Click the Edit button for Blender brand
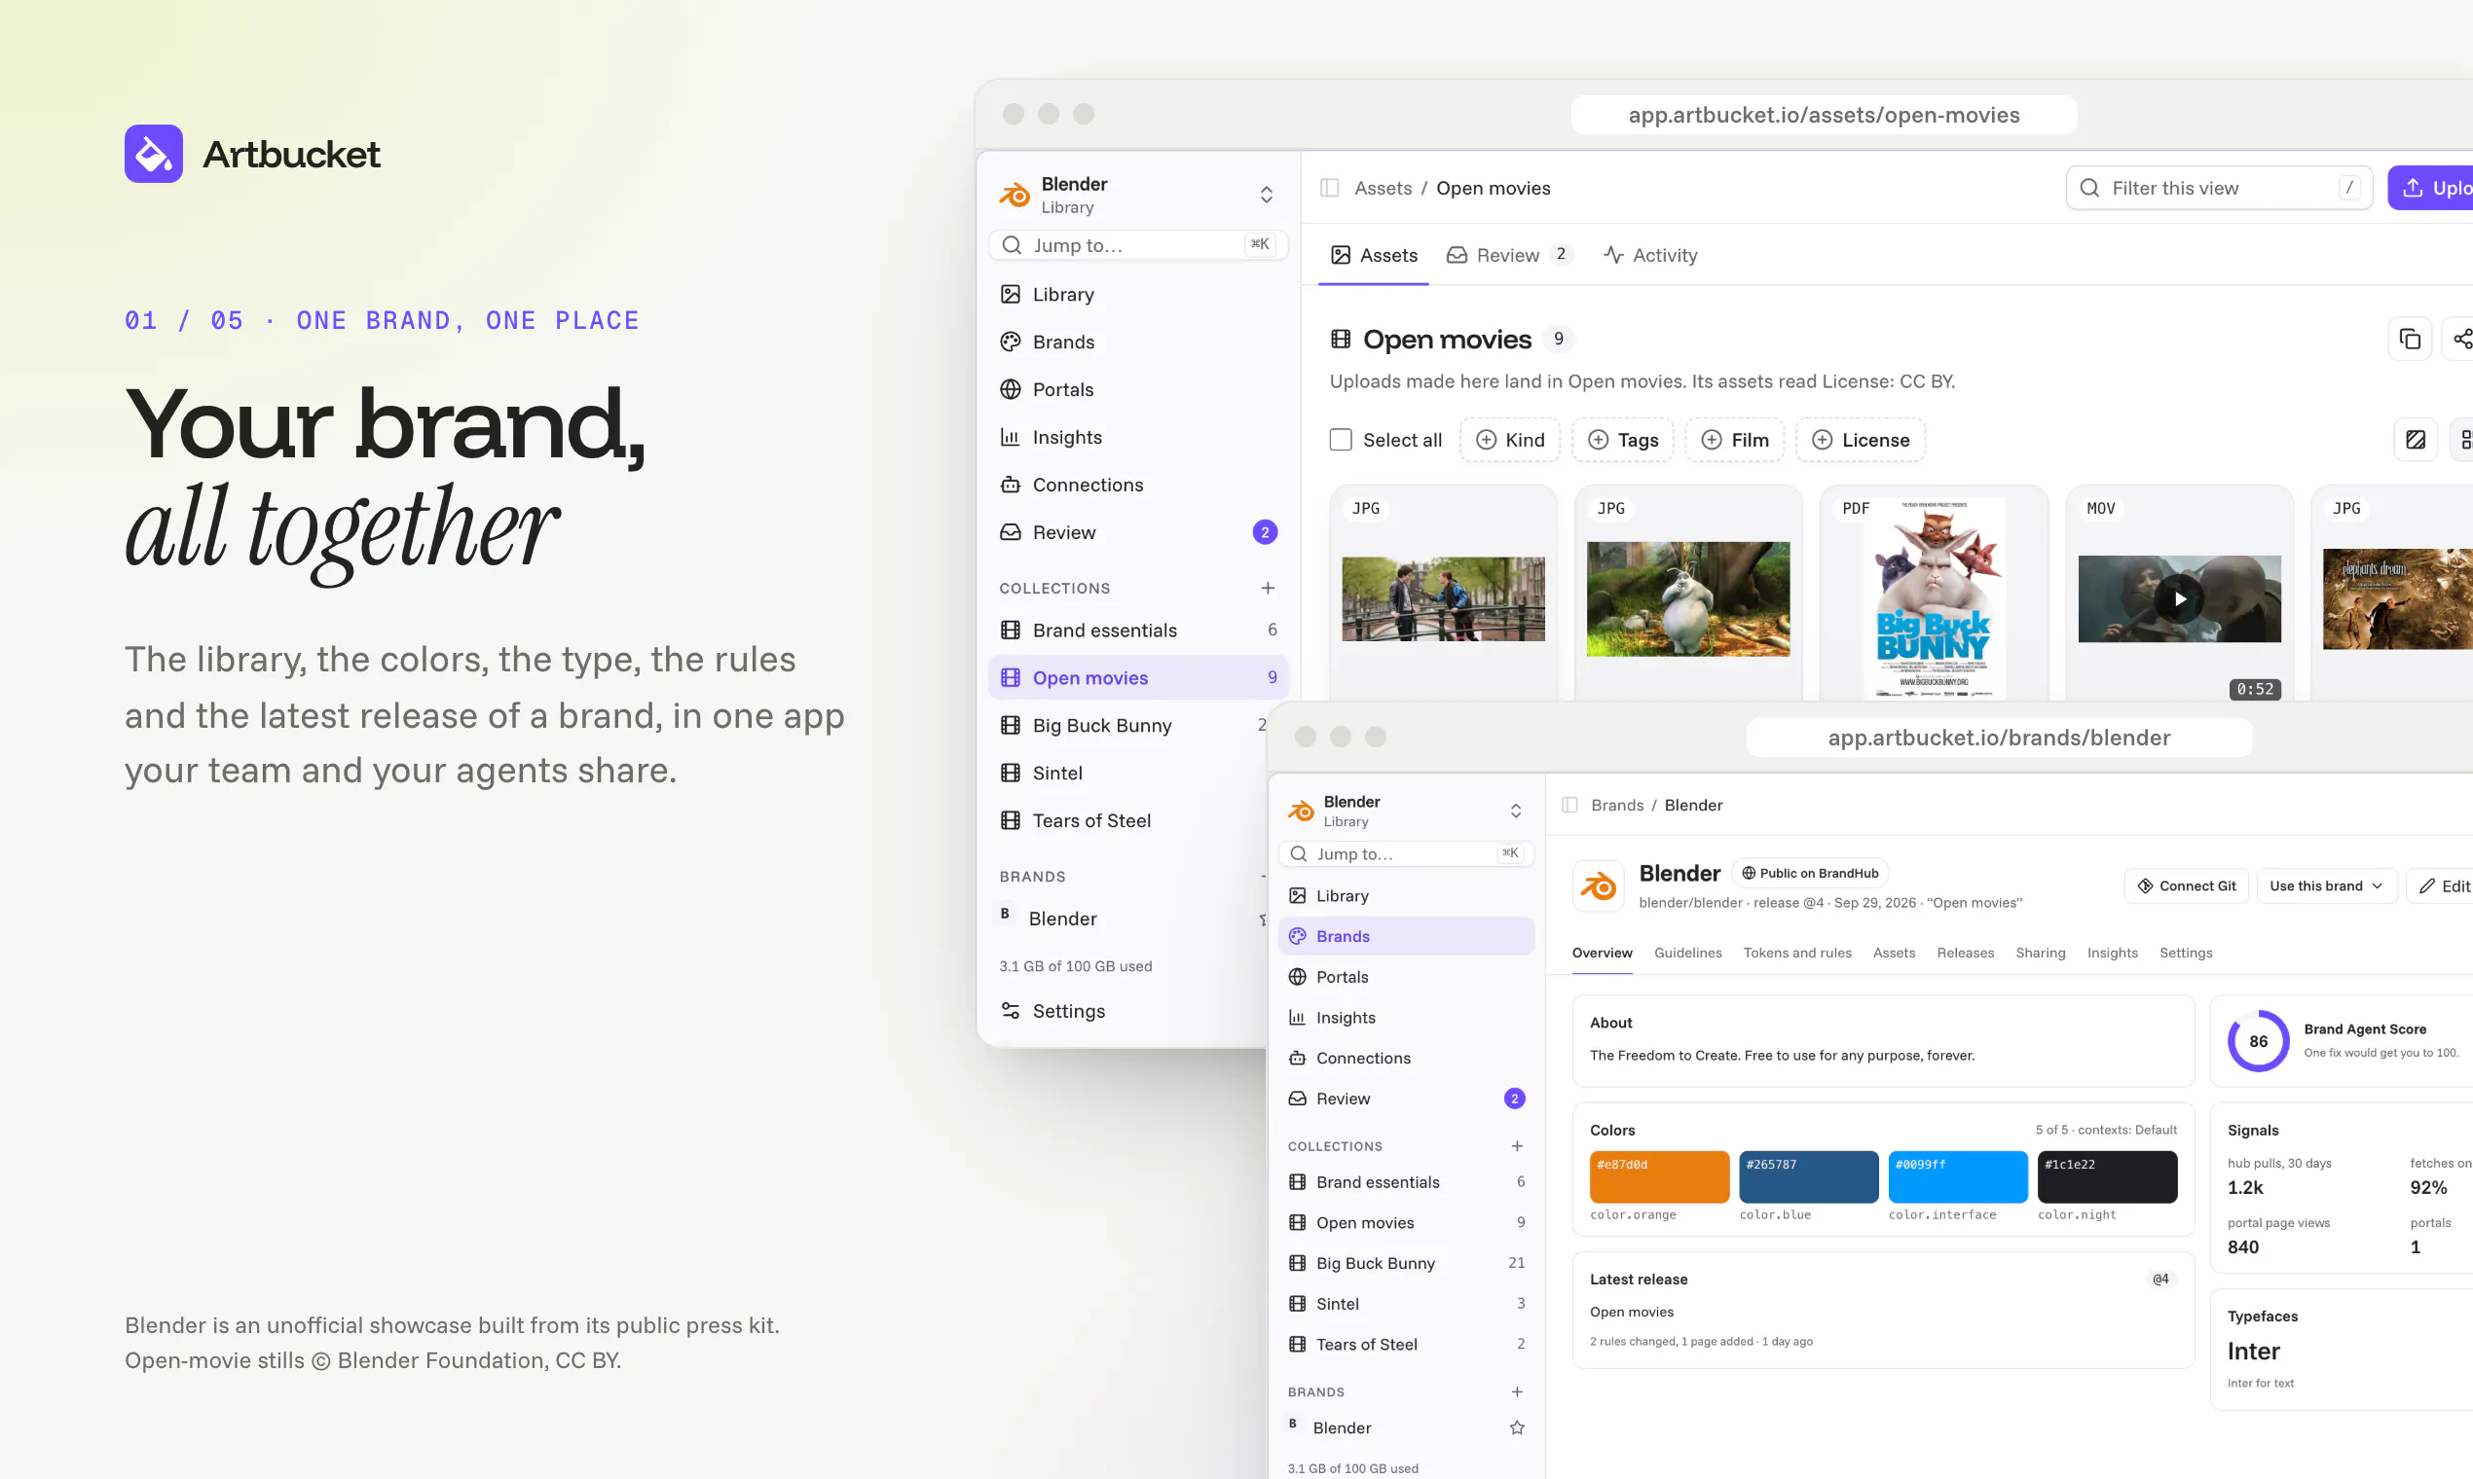 point(2441,886)
